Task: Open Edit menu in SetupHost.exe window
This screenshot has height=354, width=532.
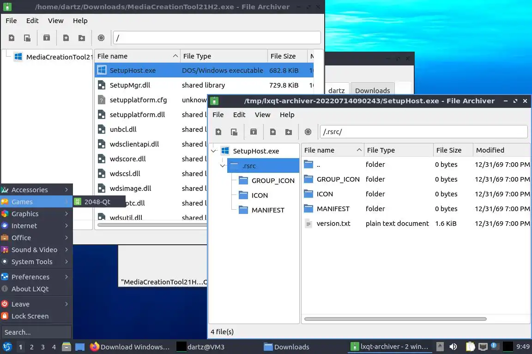Action: (x=239, y=115)
